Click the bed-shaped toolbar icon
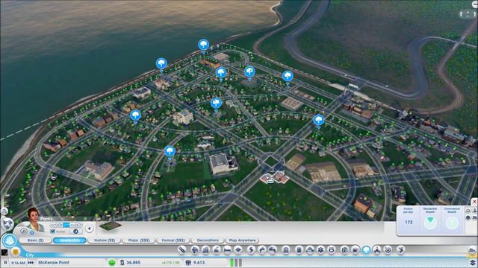The height and width of the screenshot is (268, 478). [x=228, y=250]
